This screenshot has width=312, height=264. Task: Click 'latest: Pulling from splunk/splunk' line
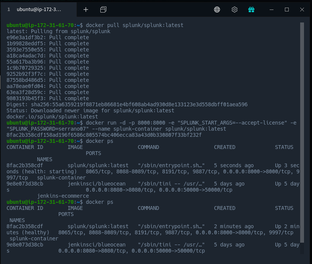pyautogui.click(x=58, y=31)
